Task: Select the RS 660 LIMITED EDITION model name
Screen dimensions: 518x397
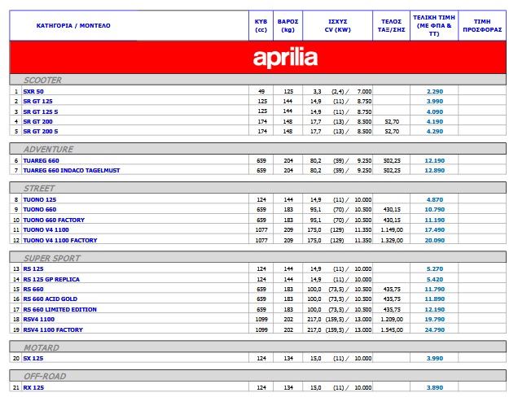Action: tap(59, 310)
